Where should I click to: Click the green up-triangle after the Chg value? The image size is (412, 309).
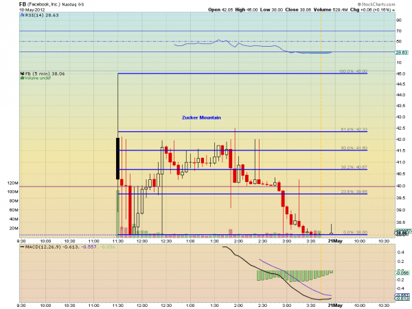[393, 10]
